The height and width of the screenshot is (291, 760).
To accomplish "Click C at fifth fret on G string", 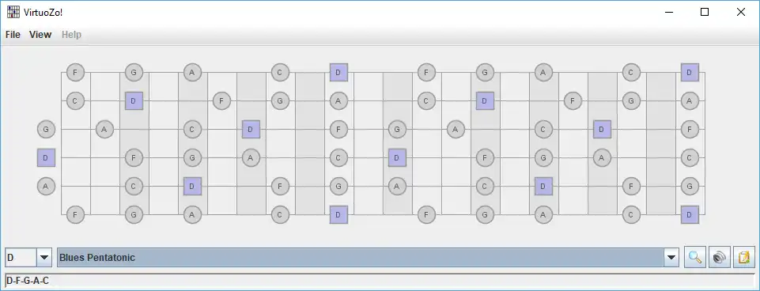I will pos(192,130).
